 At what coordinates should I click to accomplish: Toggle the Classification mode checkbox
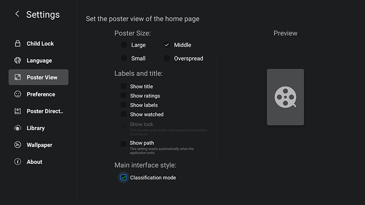(124, 178)
